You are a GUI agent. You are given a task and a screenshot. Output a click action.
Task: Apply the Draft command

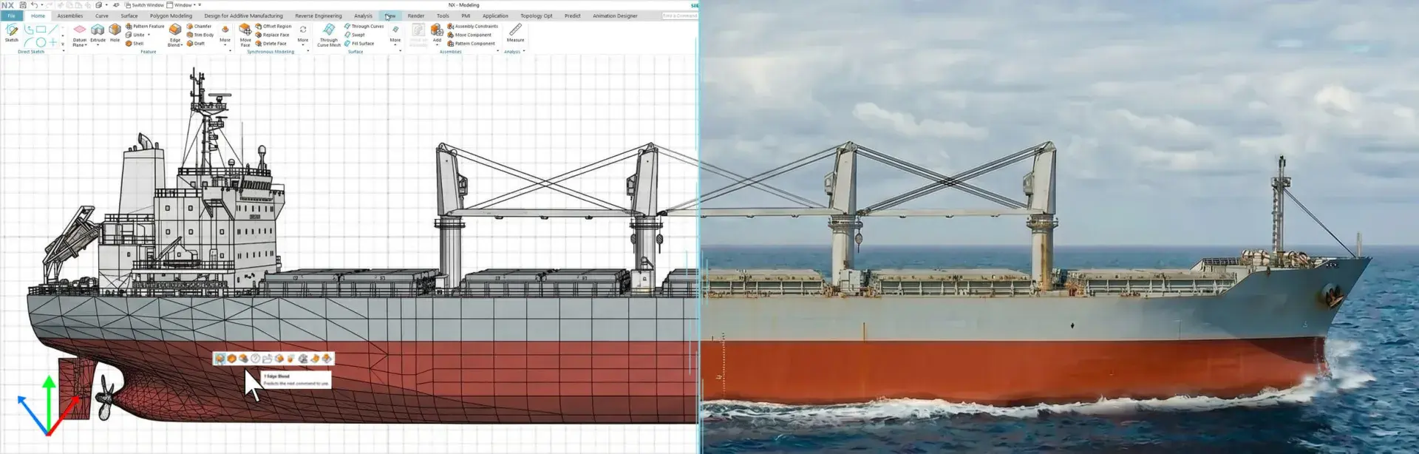click(x=196, y=44)
